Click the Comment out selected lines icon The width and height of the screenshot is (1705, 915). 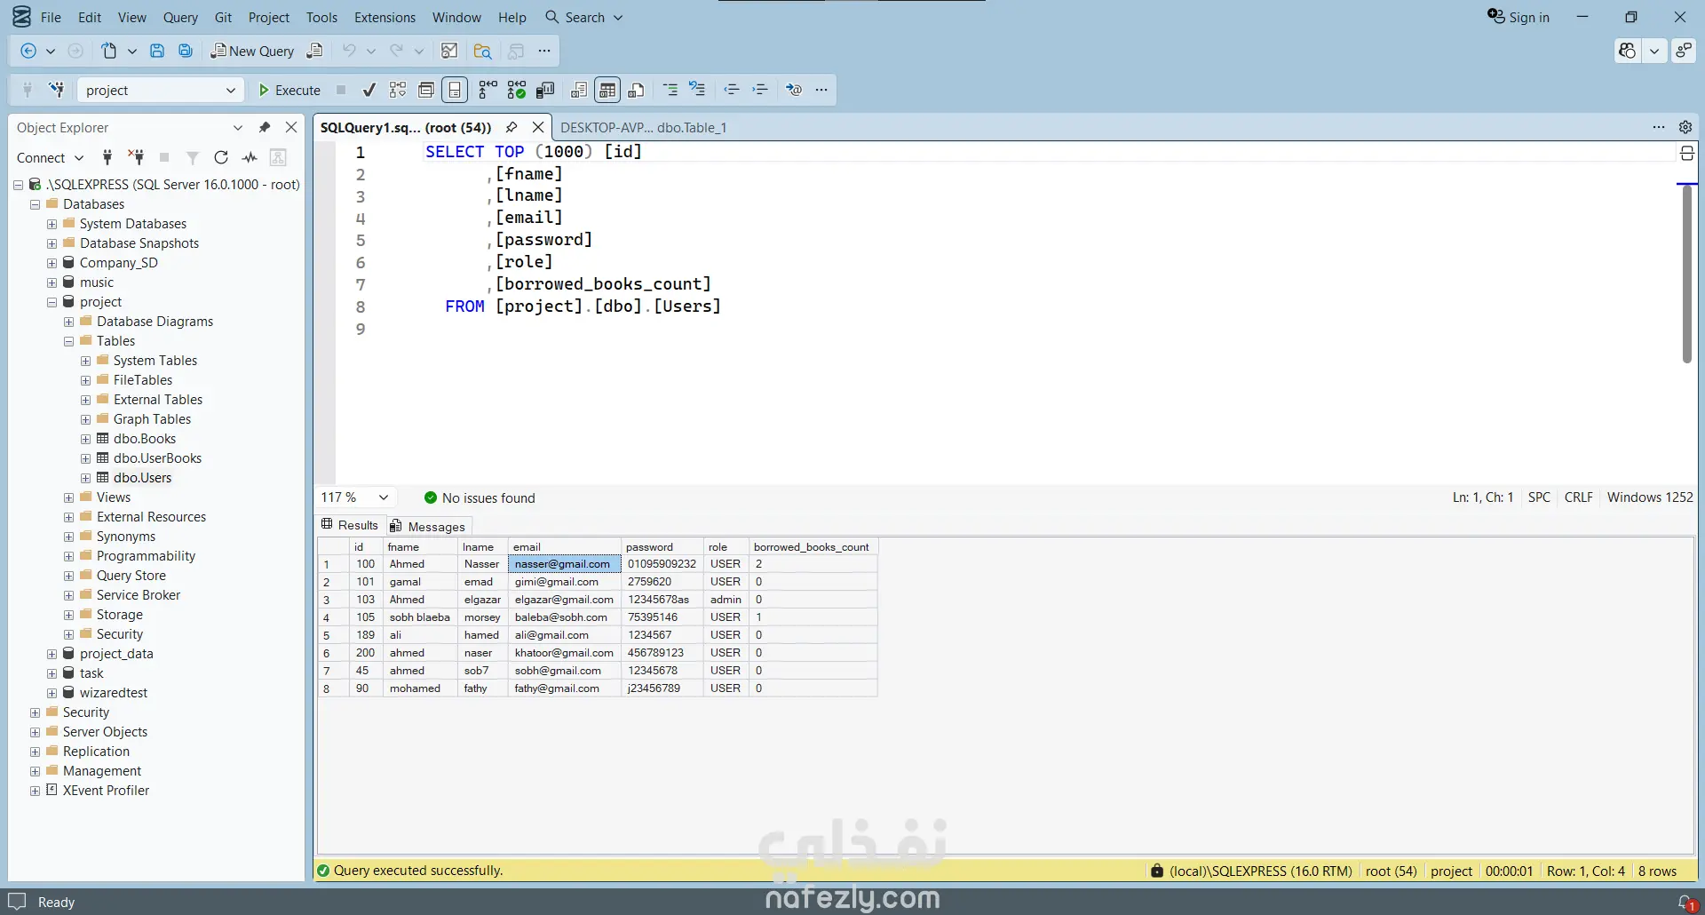[670, 90]
